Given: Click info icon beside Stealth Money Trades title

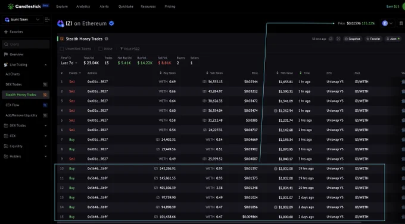Looking at the screenshot, I should pos(107,39).
